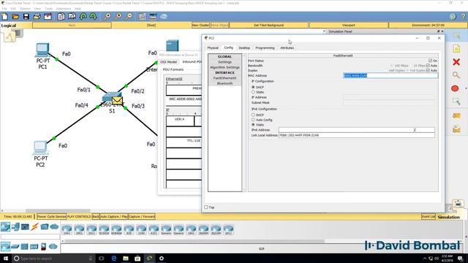The height and width of the screenshot is (263, 468).
Task: Click the PC1 device on the canvas
Action: pyautogui.click(x=42, y=50)
